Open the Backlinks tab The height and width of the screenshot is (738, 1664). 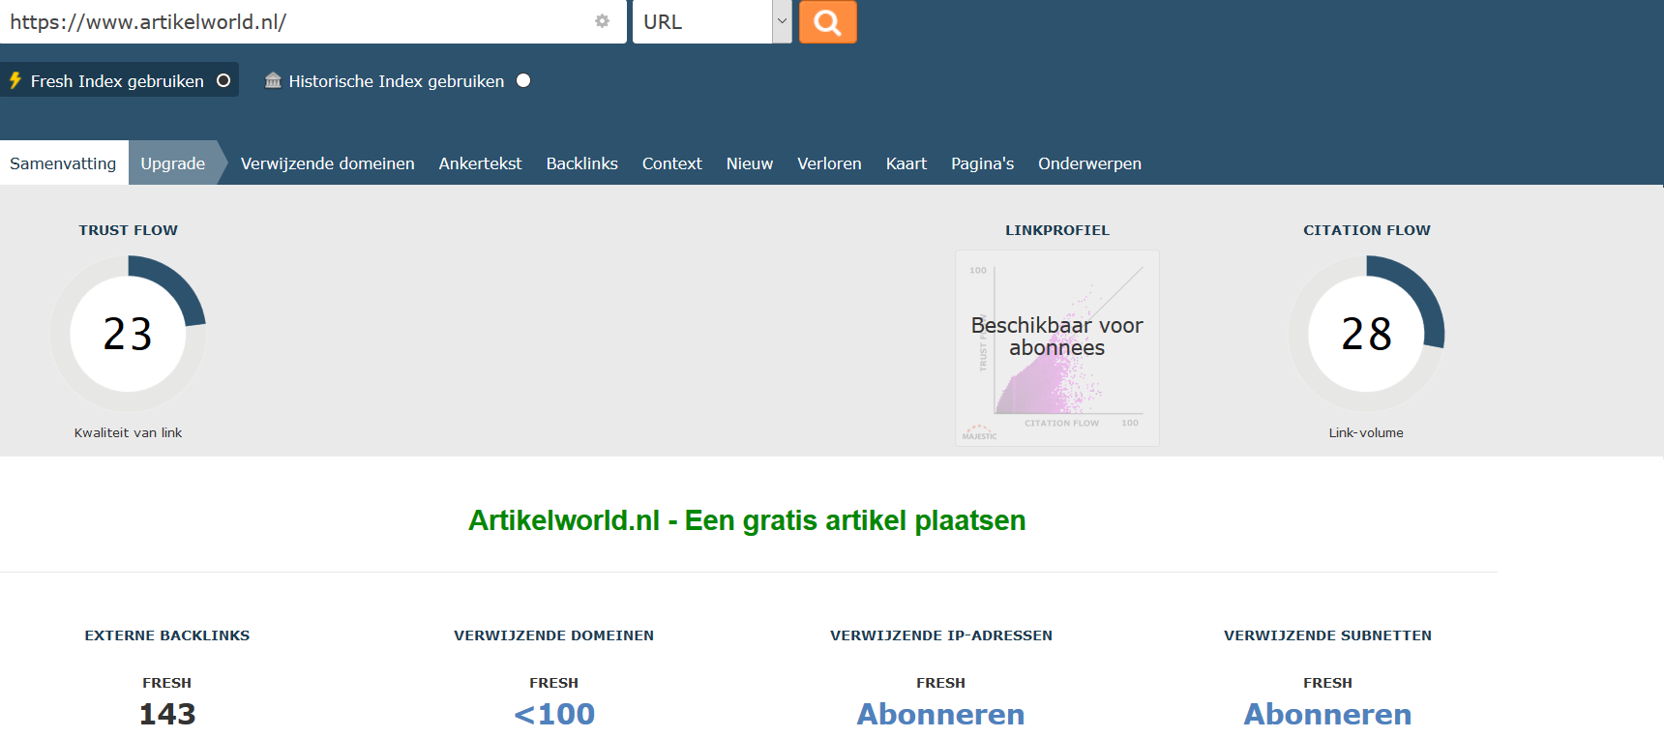581,163
